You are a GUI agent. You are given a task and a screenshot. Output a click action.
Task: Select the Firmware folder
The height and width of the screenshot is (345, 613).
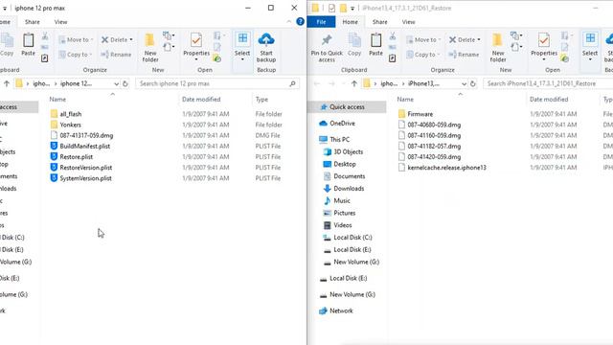(420, 114)
